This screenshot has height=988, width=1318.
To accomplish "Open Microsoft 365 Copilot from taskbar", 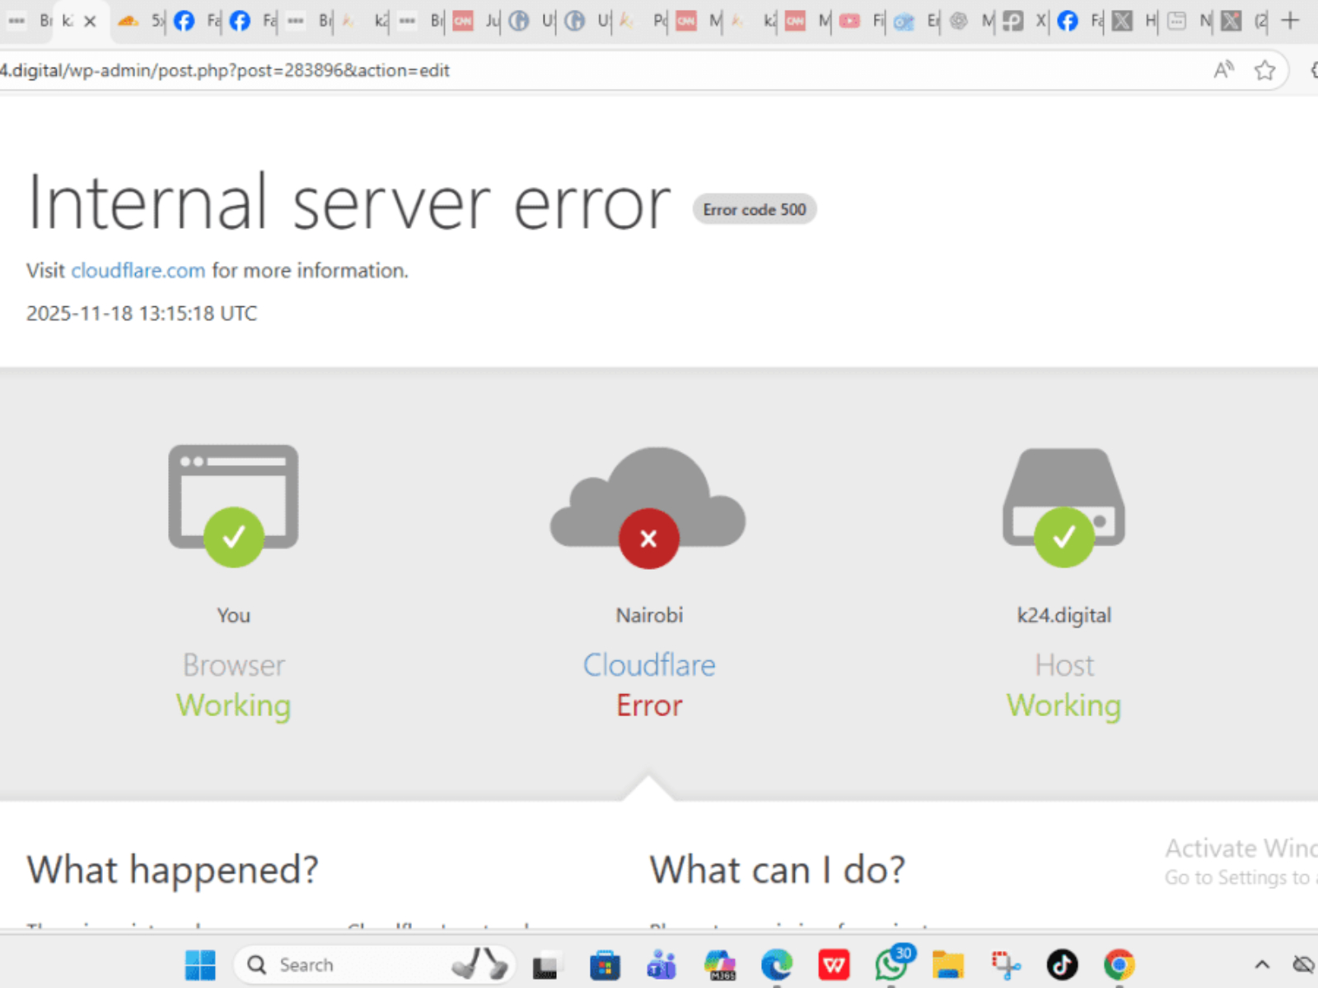I will (x=720, y=965).
